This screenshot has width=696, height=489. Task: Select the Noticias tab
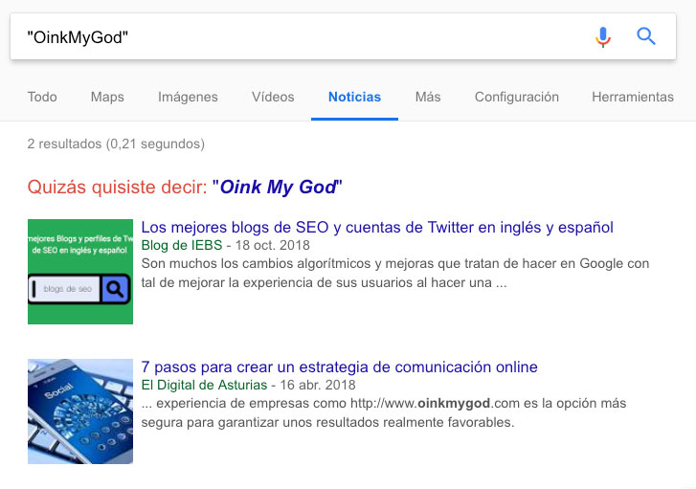click(x=354, y=97)
